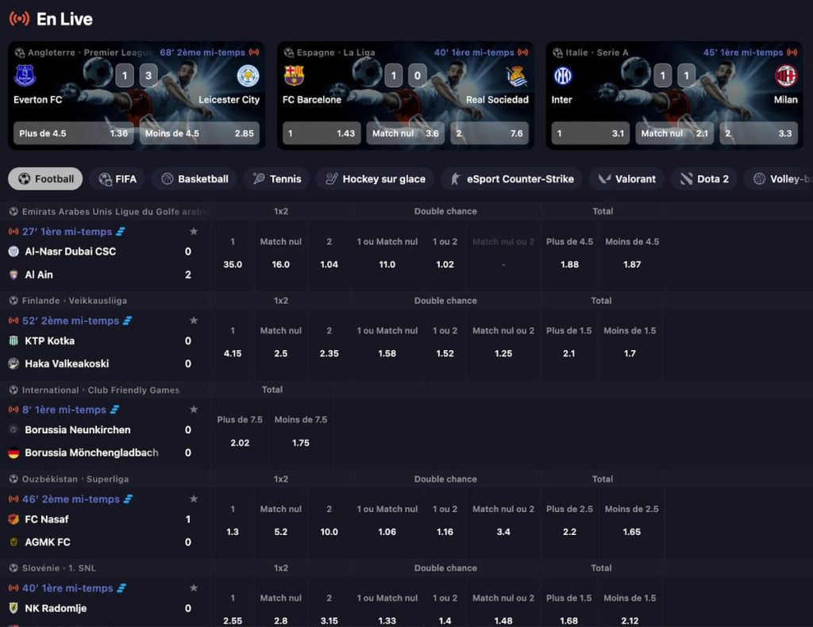Click the AGMK FC team logo
The height and width of the screenshot is (627, 813).
14,542
